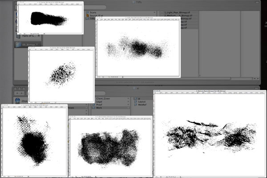267x178 pixels.
Task: Select the Work folder icon
Action: [93, 108]
